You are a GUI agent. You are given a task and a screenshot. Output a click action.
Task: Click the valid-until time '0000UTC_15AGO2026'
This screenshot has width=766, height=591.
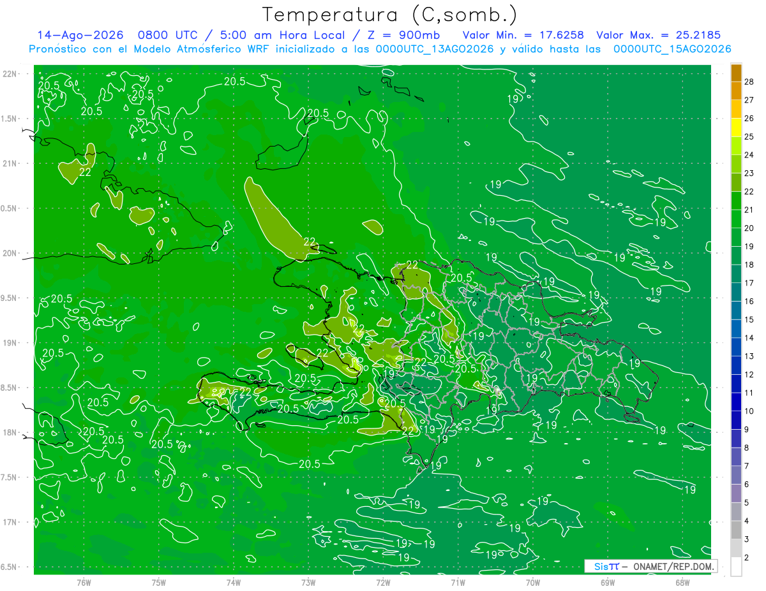coord(672,49)
